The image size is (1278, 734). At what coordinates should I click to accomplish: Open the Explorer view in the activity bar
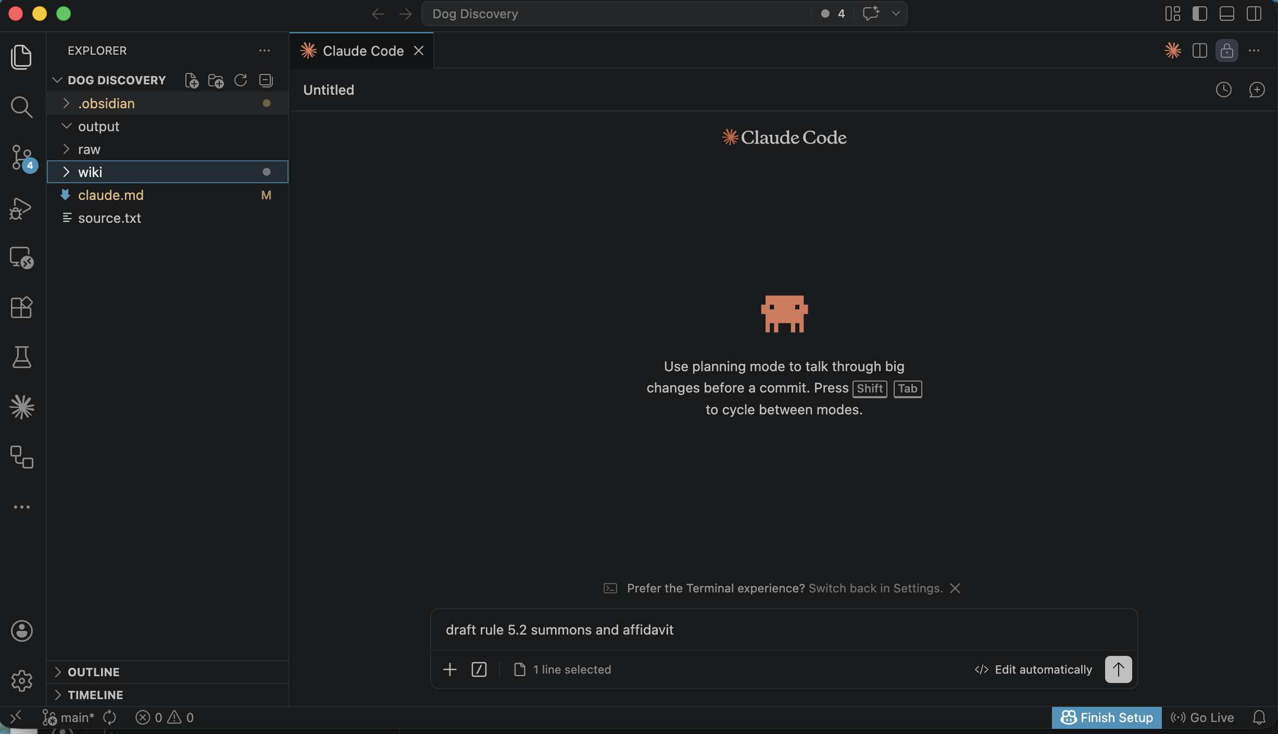[x=21, y=56]
